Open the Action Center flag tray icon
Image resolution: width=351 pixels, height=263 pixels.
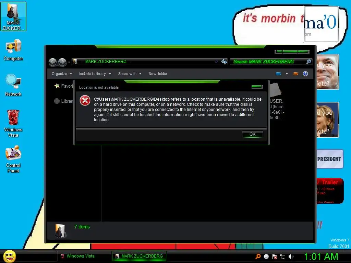pyautogui.click(x=275, y=256)
